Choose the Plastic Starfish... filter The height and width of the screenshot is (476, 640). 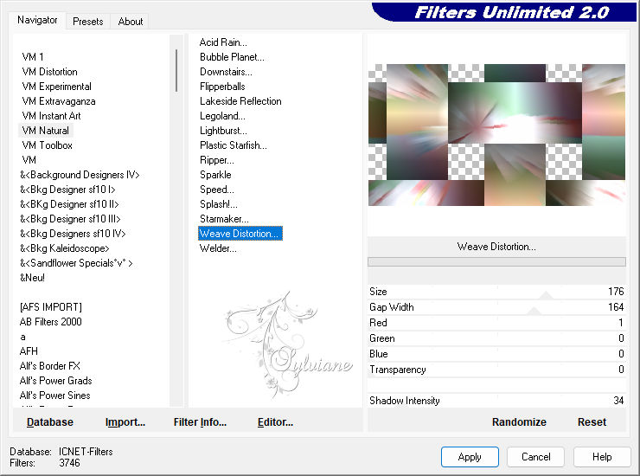pos(233,145)
